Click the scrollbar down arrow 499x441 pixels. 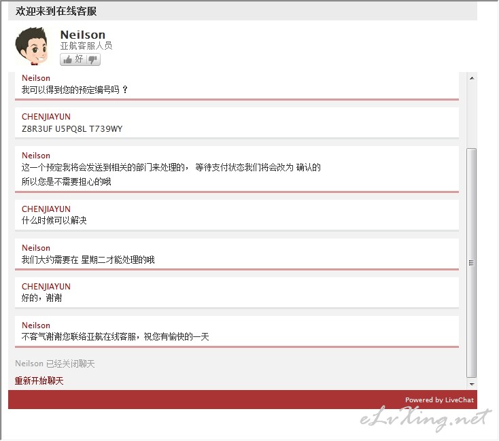click(472, 385)
